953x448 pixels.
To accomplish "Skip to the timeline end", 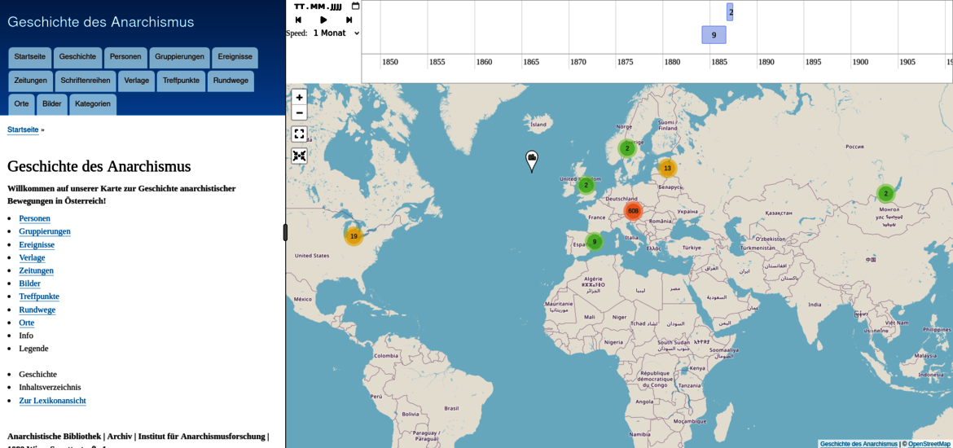I will pyautogui.click(x=349, y=20).
